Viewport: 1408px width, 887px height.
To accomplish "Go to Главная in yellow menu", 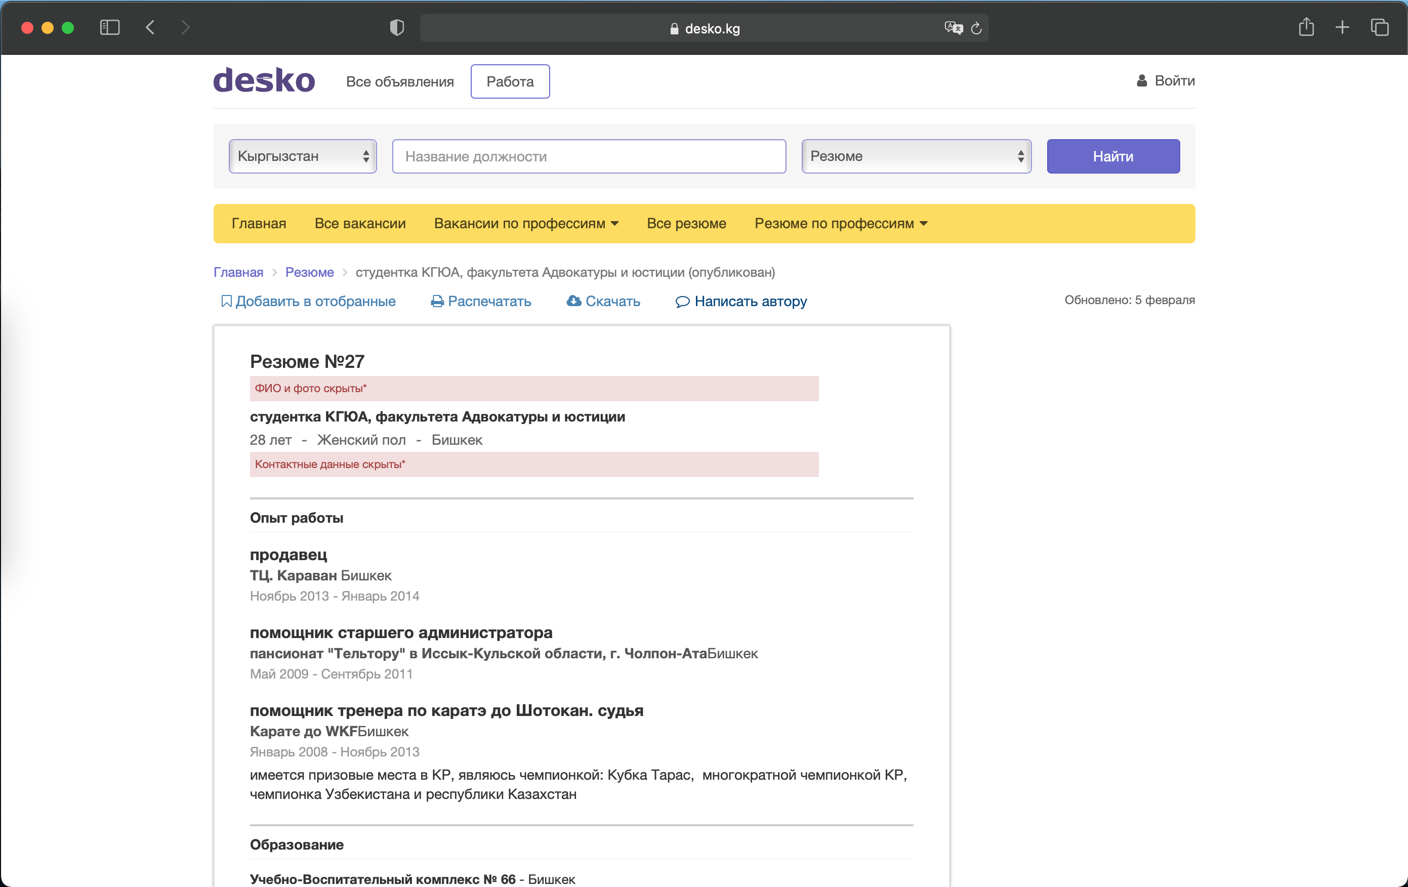I will 259,223.
